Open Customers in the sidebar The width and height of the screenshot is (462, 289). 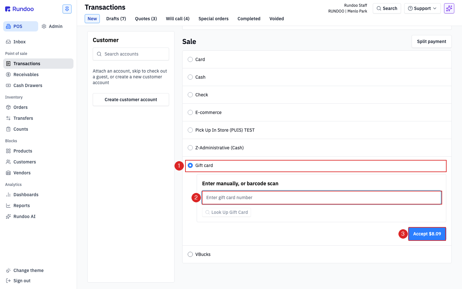click(38, 162)
